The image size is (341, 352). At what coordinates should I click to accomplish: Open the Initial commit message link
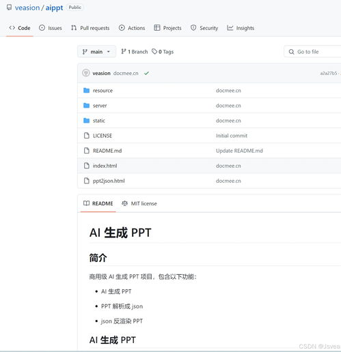(x=232, y=136)
